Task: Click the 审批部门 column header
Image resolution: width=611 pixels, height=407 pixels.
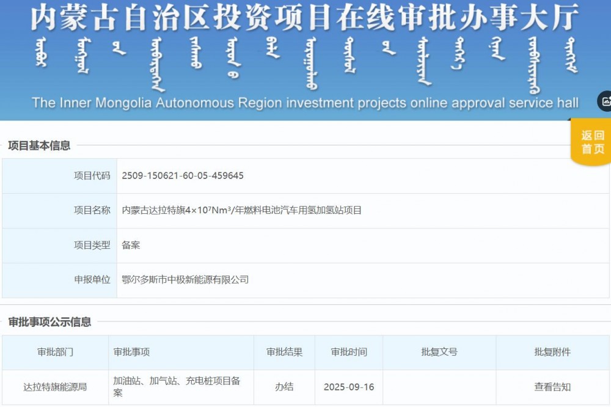Action: coord(55,352)
